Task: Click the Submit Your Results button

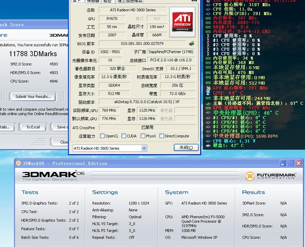Action: click(x=33, y=97)
